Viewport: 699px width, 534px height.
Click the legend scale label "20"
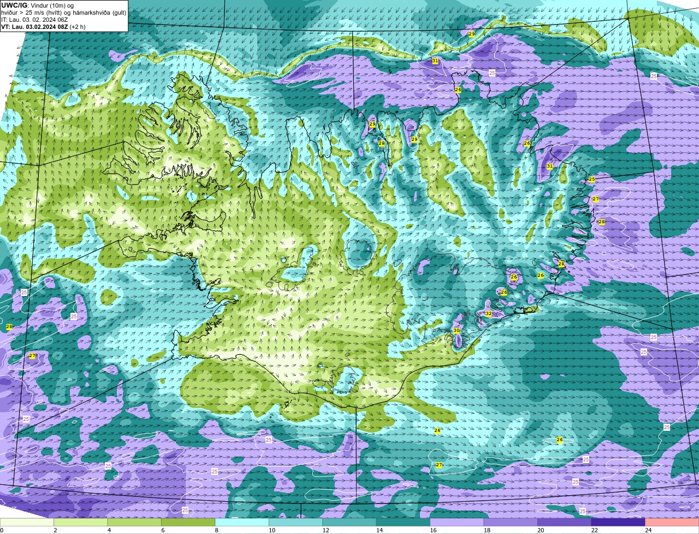[x=540, y=530]
